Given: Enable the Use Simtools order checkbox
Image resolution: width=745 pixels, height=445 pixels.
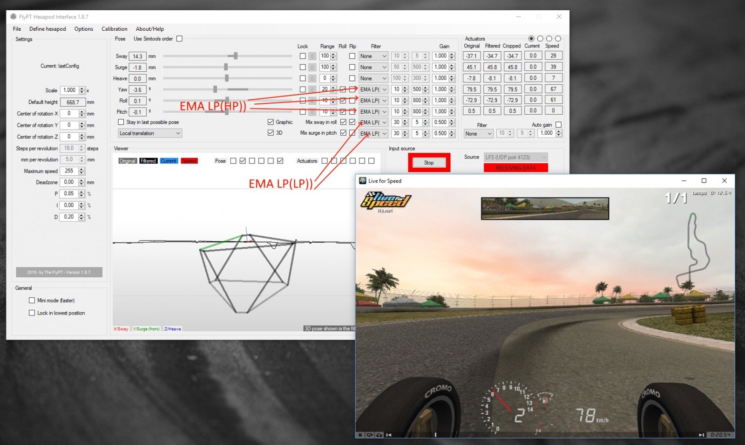Looking at the screenshot, I should coord(179,39).
